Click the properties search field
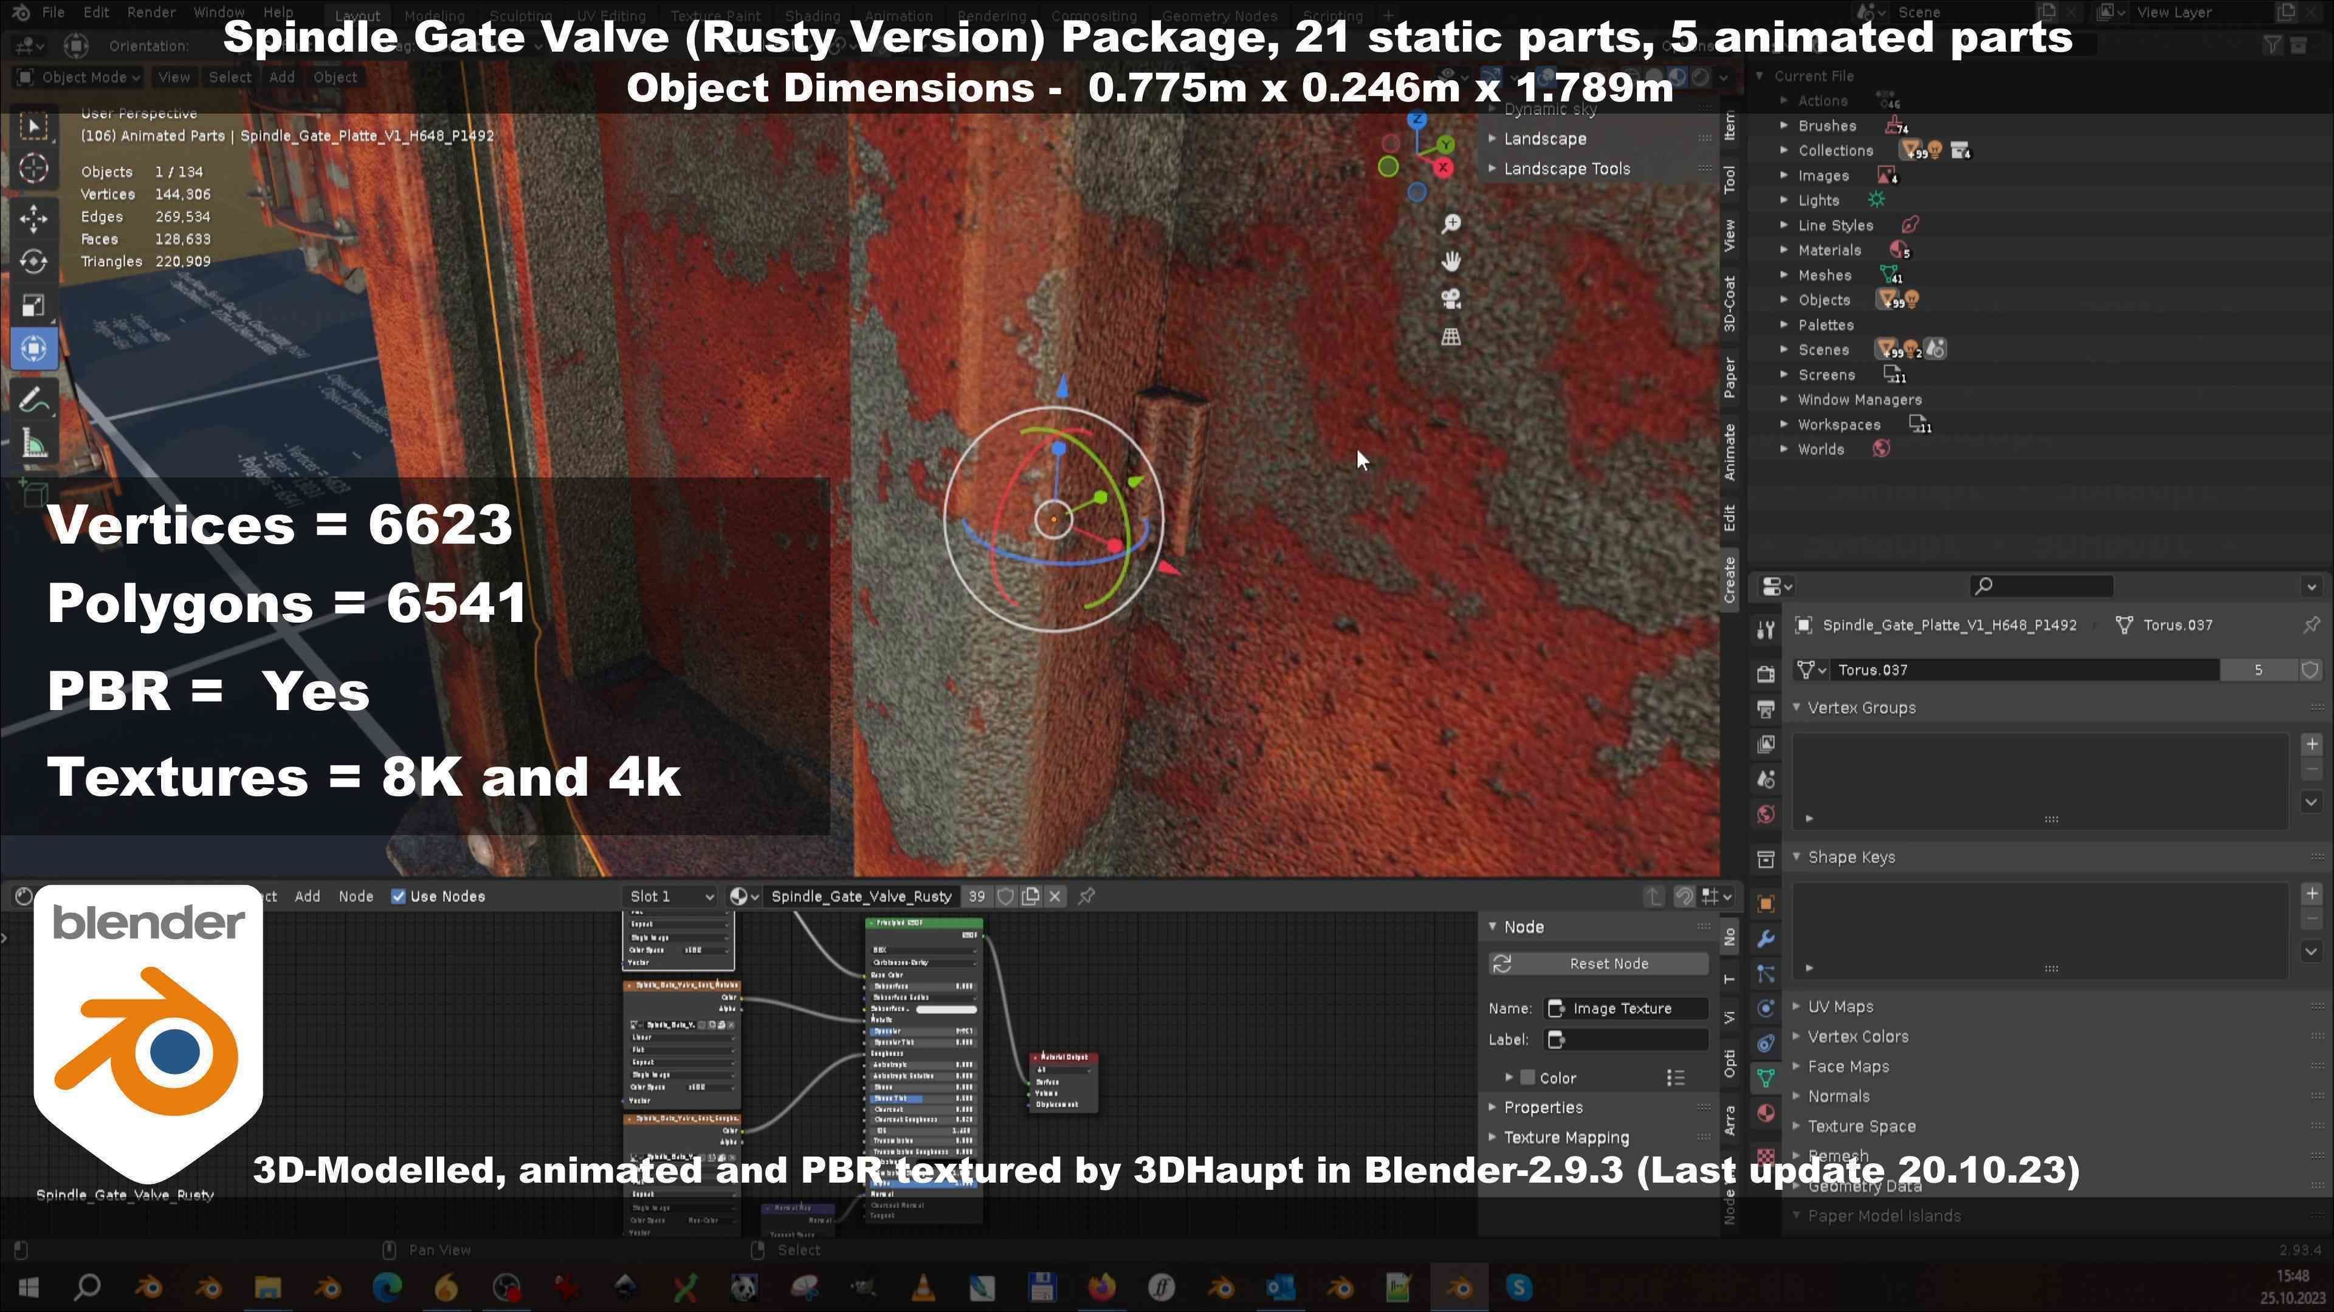Viewport: 2334px width, 1312px height. tap(2042, 587)
